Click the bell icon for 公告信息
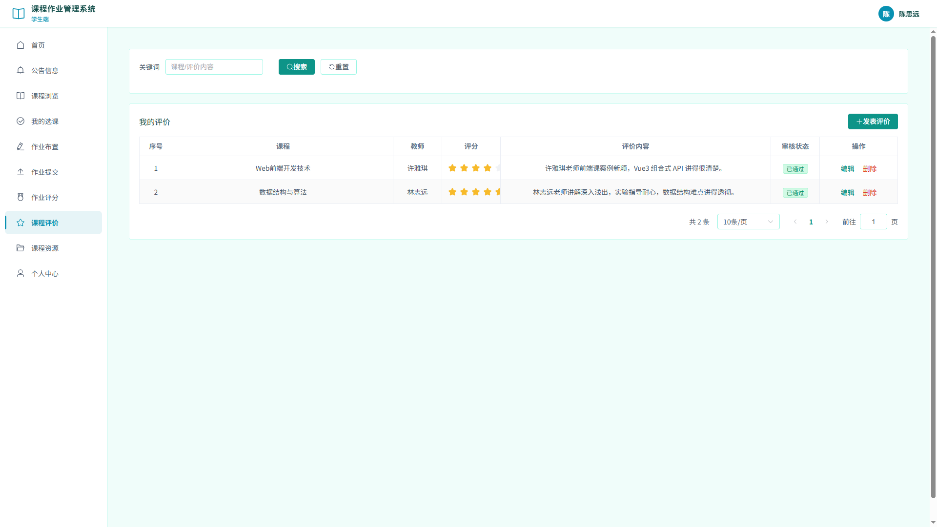Image resolution: width=937 pixels, height=527 pixels. click(x=20, y=70)
